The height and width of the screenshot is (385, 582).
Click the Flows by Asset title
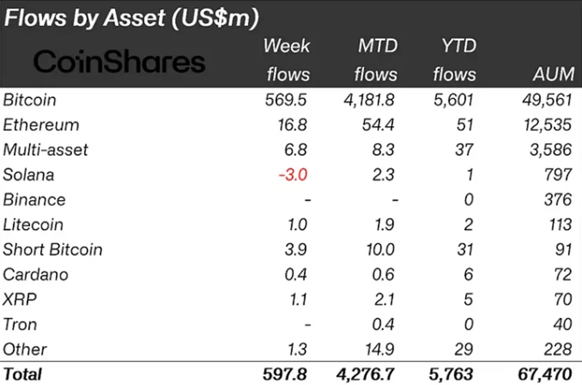[x=131, y=18]
